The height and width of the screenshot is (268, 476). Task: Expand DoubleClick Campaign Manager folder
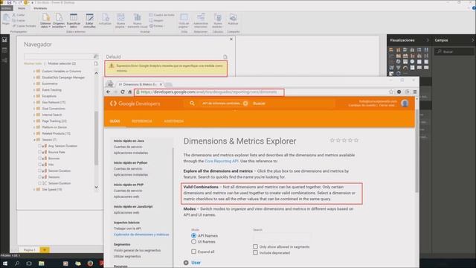[34, 77]
